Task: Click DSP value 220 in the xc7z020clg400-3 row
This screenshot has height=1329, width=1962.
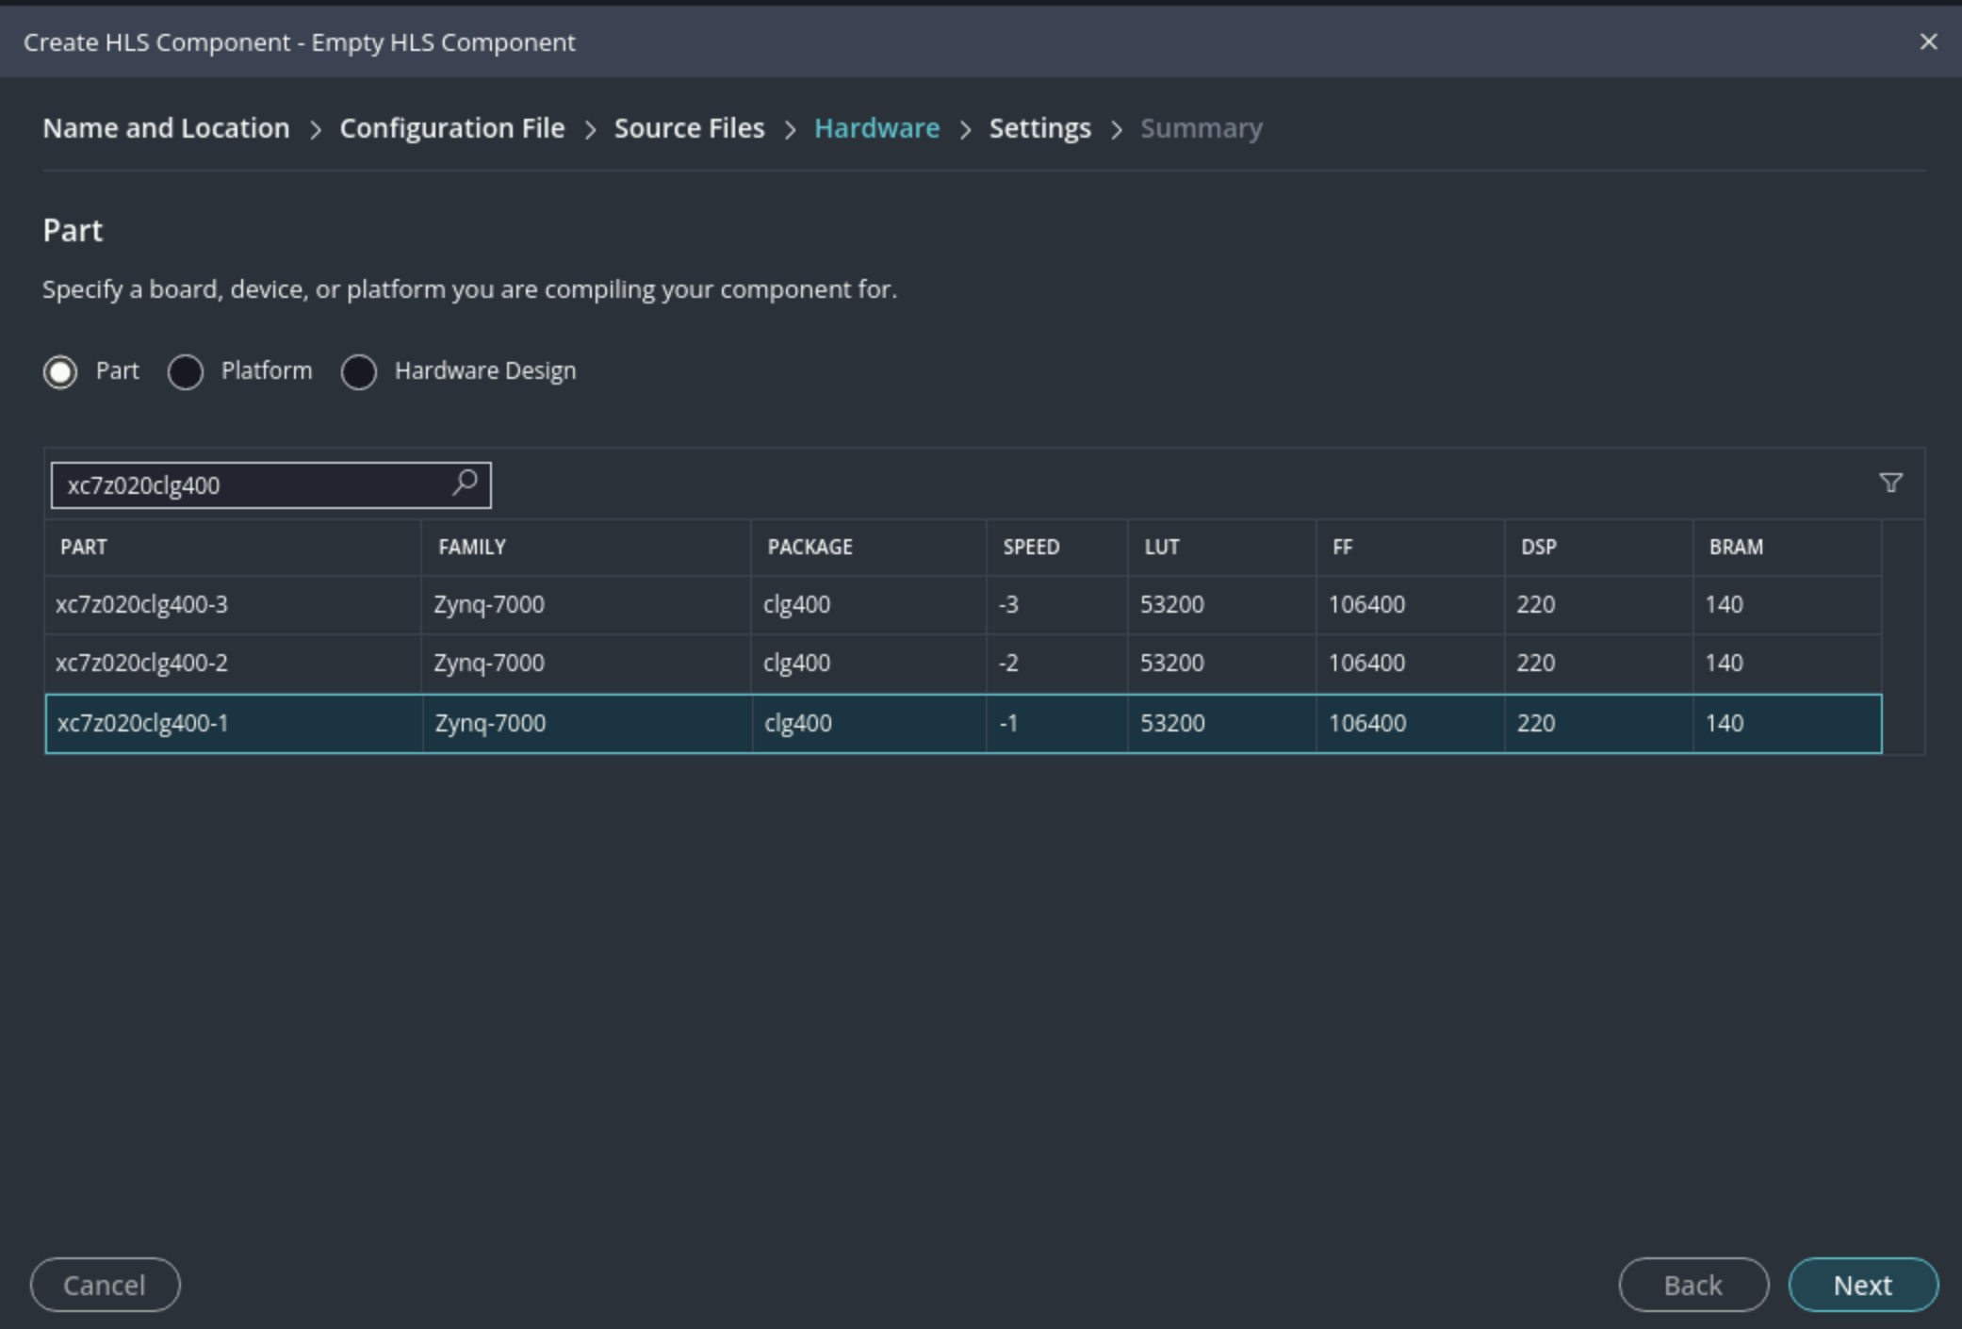Action: (1599, 605)
